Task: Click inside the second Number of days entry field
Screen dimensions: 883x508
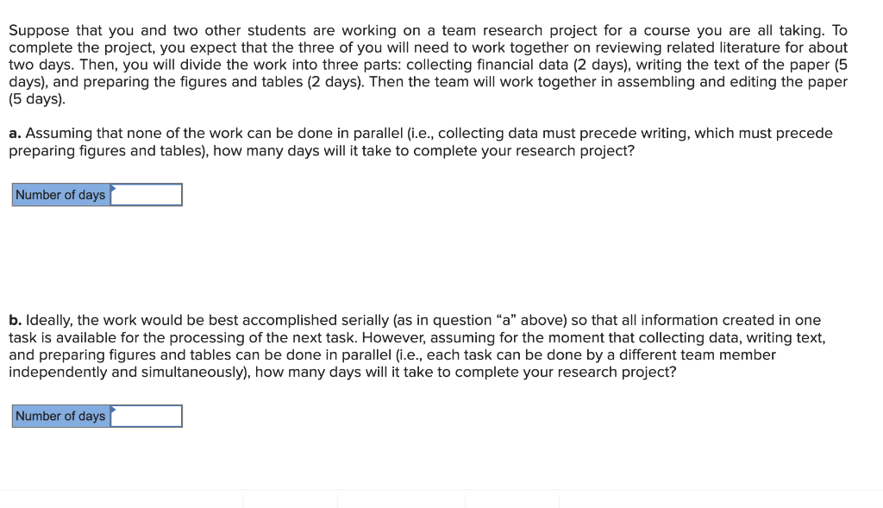Action: (x=147, y=416)
